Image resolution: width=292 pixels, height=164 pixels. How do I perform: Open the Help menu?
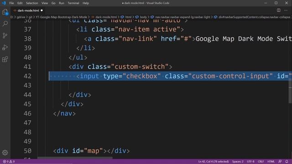[86, 3]
